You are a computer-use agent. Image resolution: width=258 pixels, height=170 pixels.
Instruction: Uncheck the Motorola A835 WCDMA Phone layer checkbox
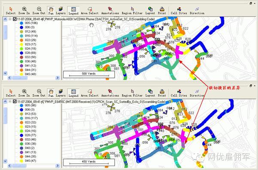tap(15, 19)
